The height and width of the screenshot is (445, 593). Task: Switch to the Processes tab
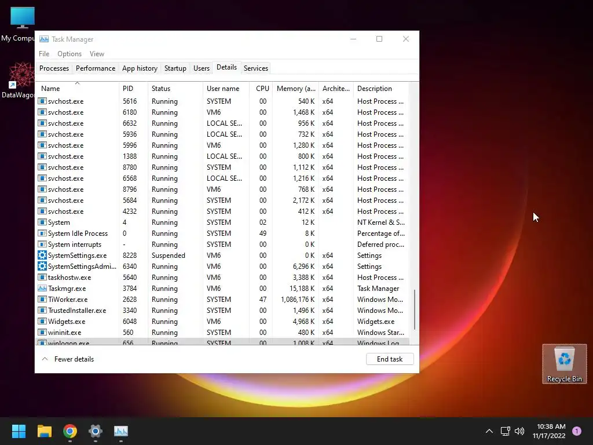54,68
